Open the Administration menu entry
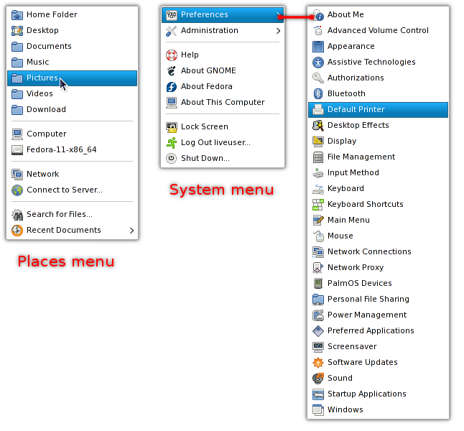Image resolution: width=464 pixels, height=431 pixels. (x=223, y=31)
